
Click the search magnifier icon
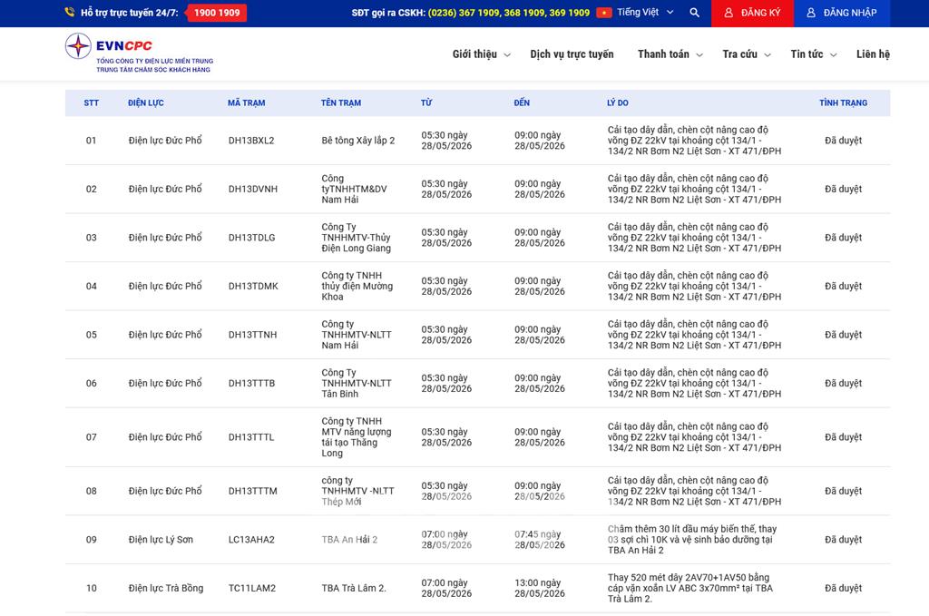(694, 13)
